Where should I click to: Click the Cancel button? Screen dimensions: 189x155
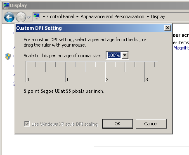click(x=151, y=124)
